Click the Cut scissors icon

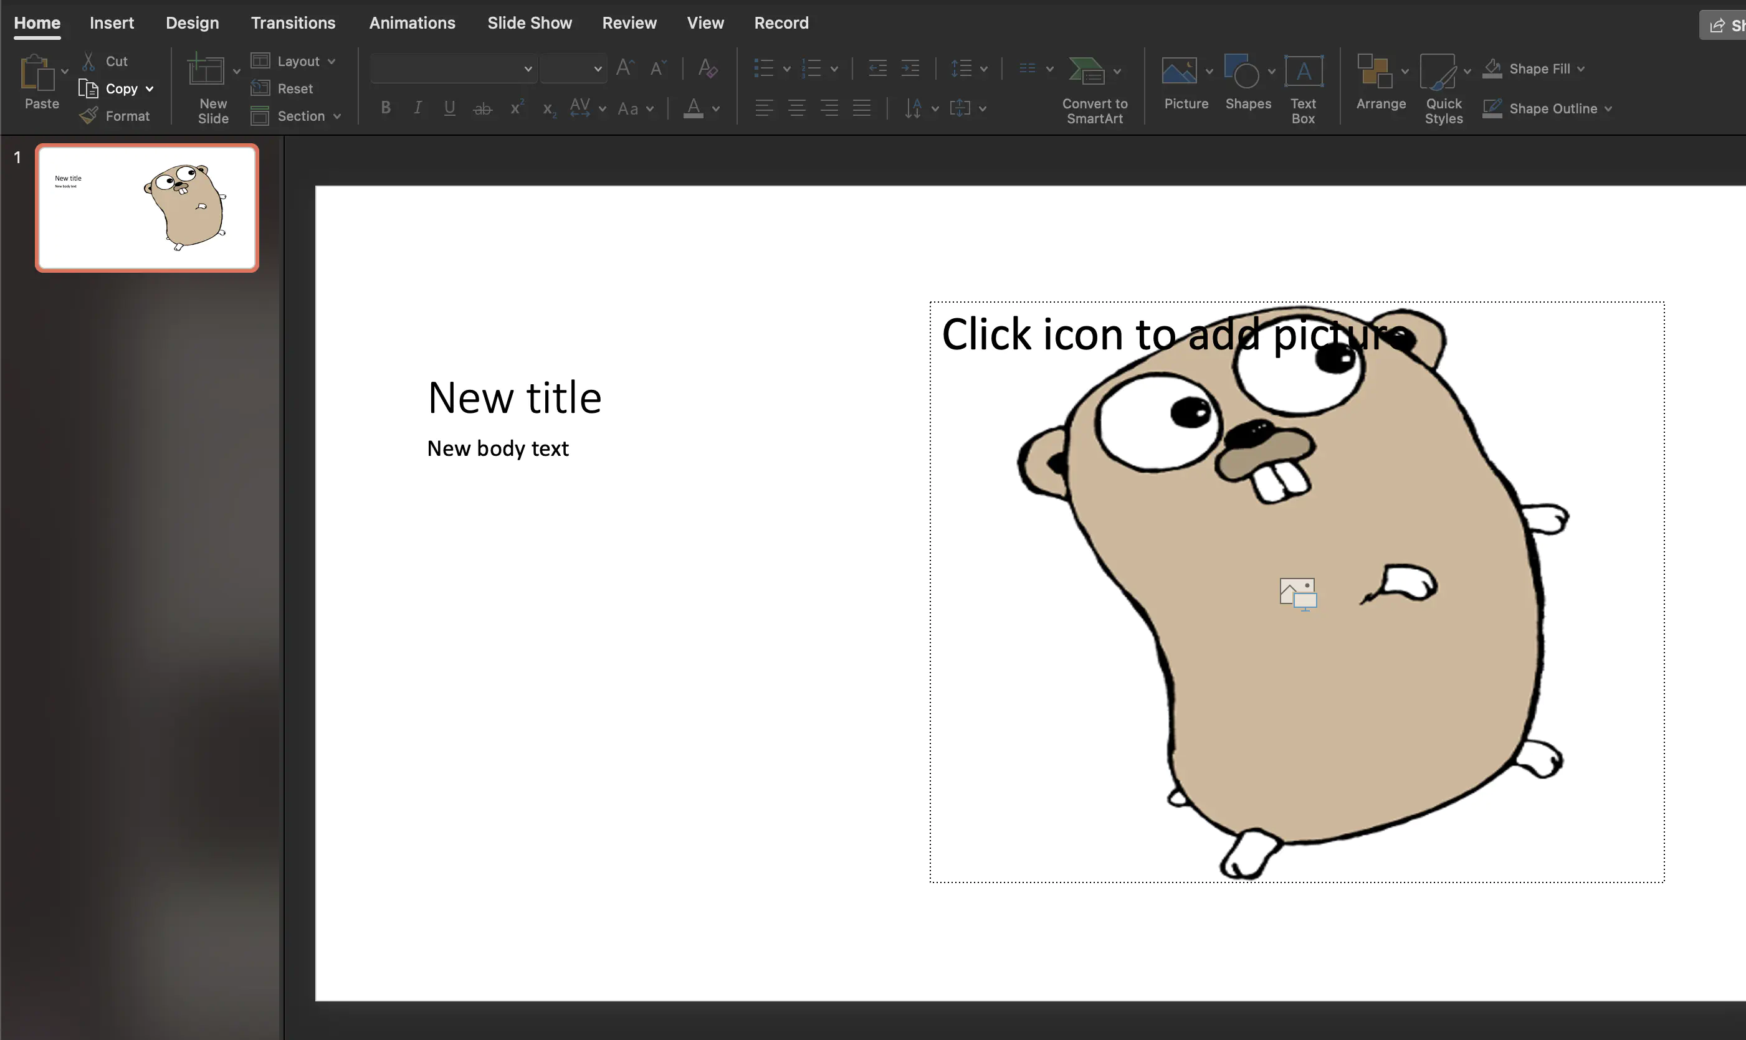(x=88, y=62)
